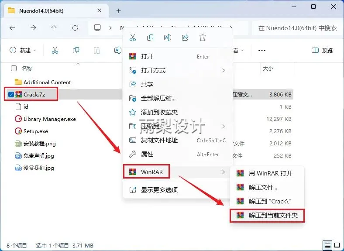344x251 pixels.
Task: Expand the 压缩到 submenu
Action: (x=224, y=126)
